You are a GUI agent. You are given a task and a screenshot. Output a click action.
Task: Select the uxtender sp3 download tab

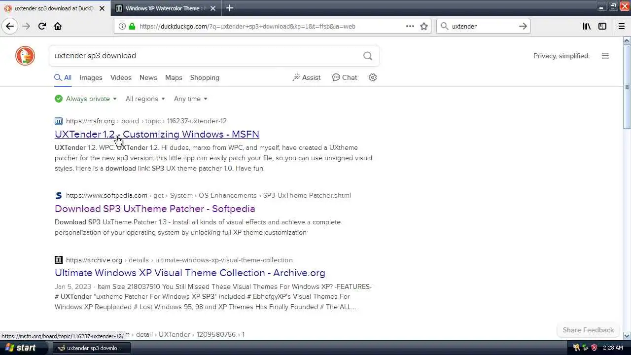click(x=54, y=8)
